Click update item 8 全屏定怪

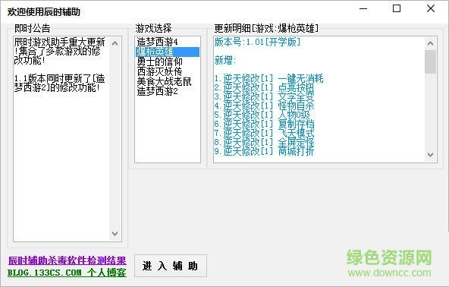264,142
